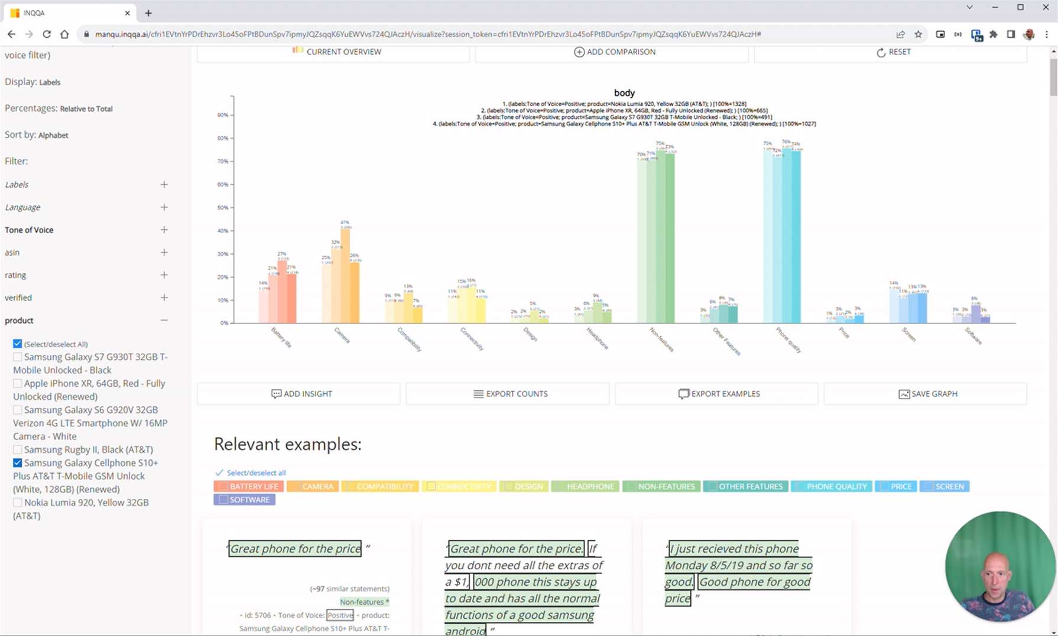Image resolution: width=1058 pixels, height=636 pixels.
Task: Collapse the product filter section
Action: click(x=164, y=320)
